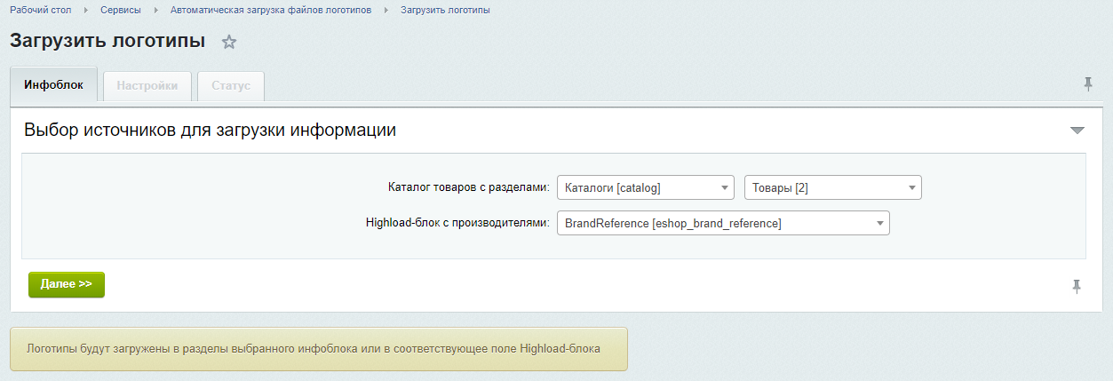Open the Статус tab

[231, 86]
